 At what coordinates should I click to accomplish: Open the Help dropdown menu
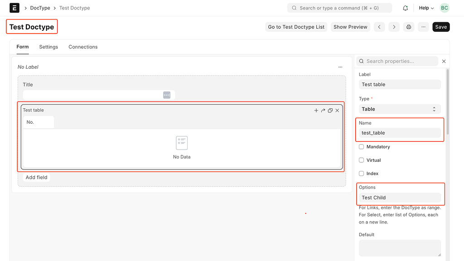(425, 8)
